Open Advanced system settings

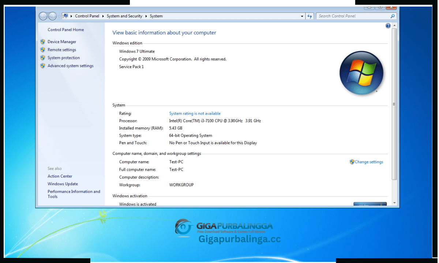pyautogui.click(x=71, y=66)
